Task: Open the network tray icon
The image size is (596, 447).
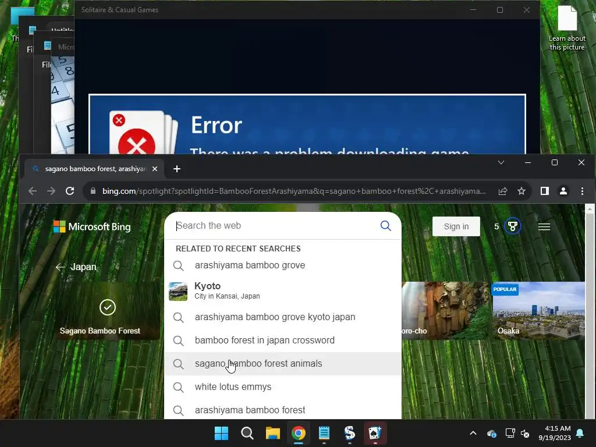Action: tap(510, 433)
